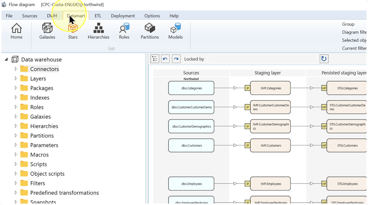Expand the Packages folder
The width and height of the screenshot is (368, 205).
16,88
